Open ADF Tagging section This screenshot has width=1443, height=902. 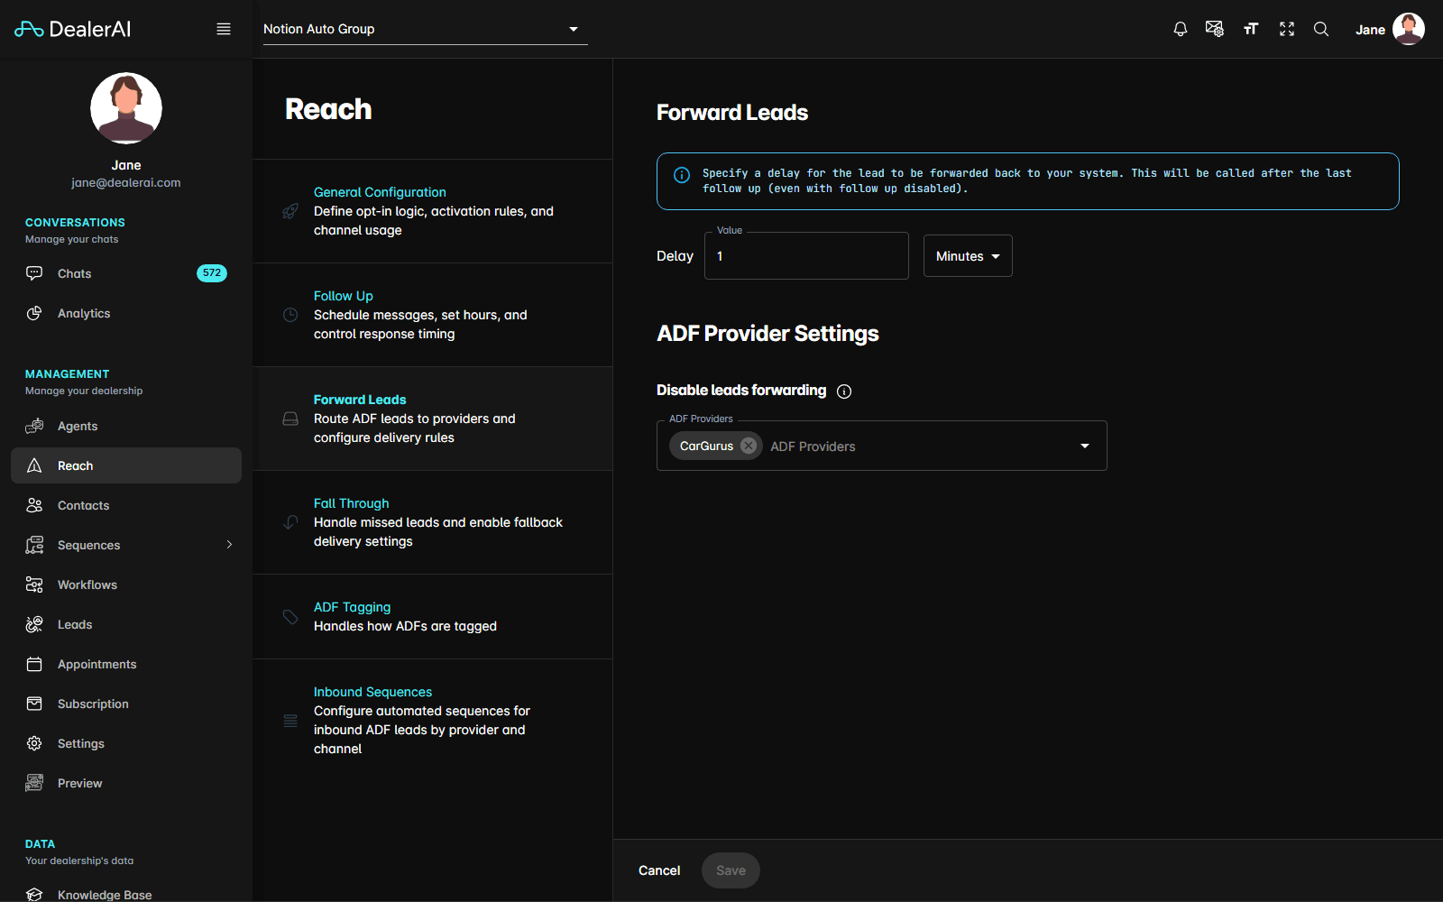pos(433,617)
